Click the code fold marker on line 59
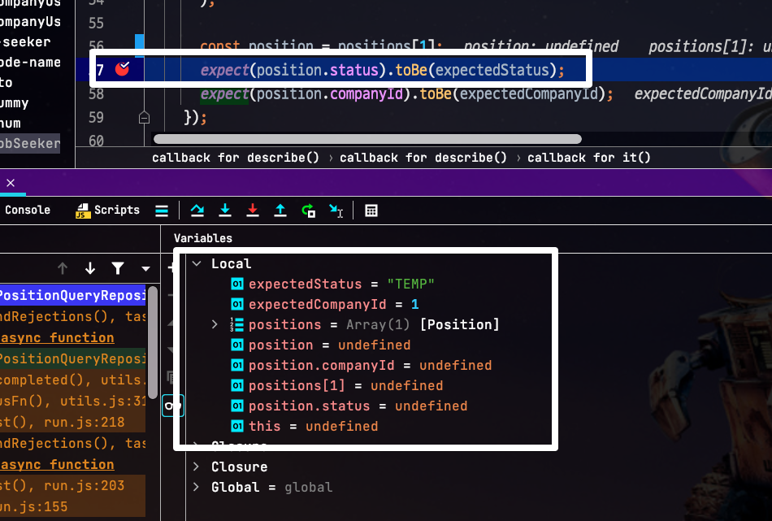 pos(144,118)
